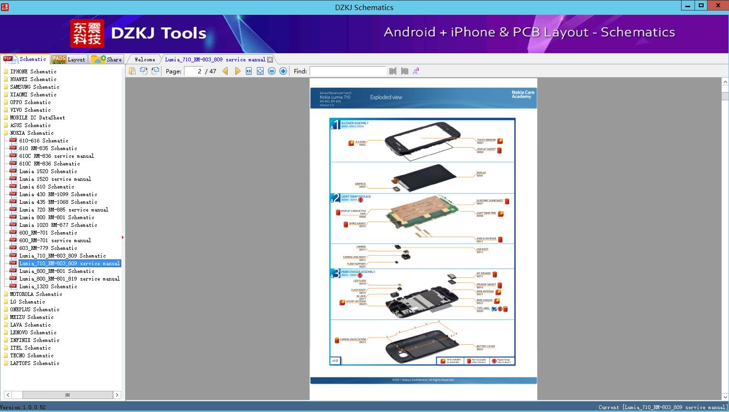
Task: Click the sidebar horizontal scrollbar right arrow
Action: click(117, 395)
